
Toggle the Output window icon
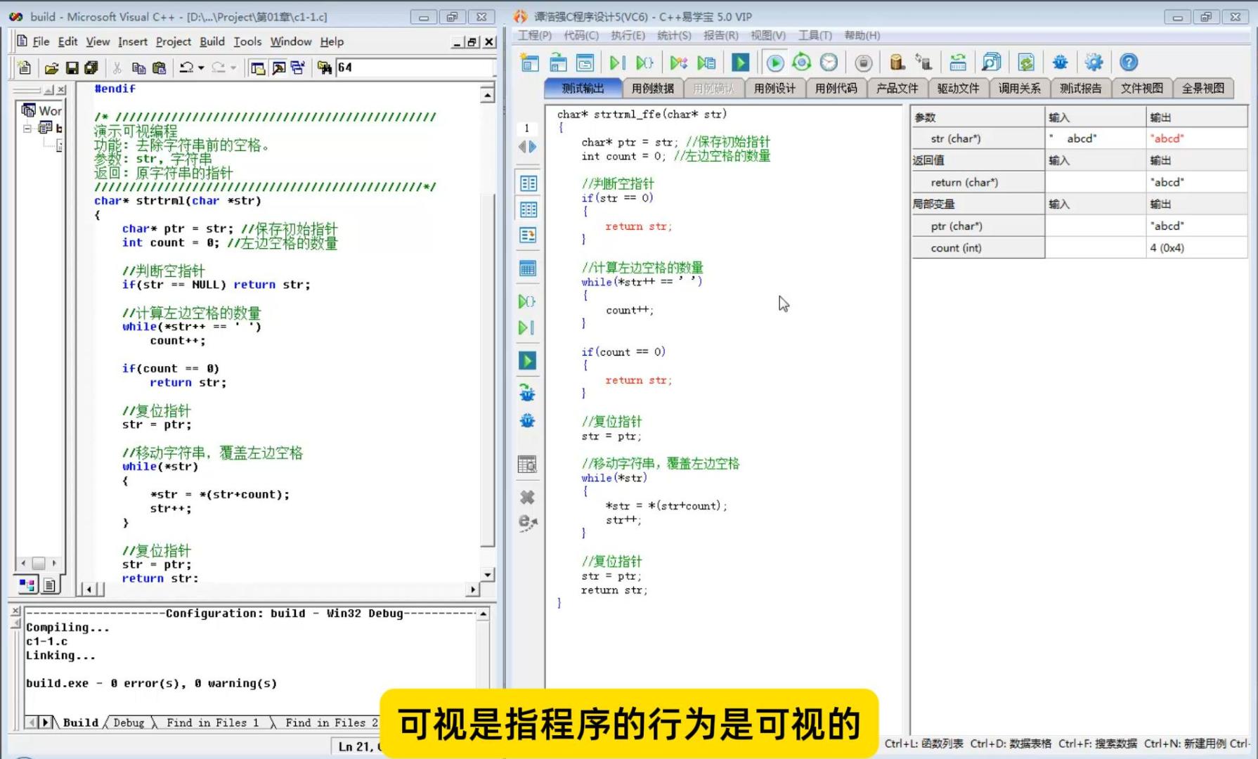point(278,67)
